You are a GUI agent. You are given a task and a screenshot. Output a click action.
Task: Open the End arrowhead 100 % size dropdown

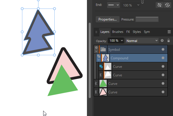(x=131, y=5)
